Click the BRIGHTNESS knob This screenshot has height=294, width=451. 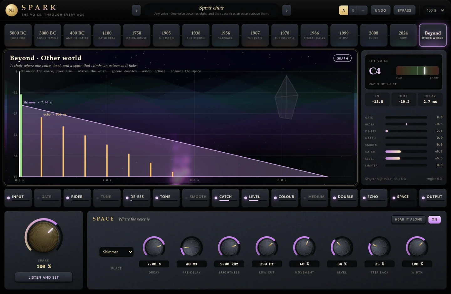pyautogui.click(x=229, y=247)
